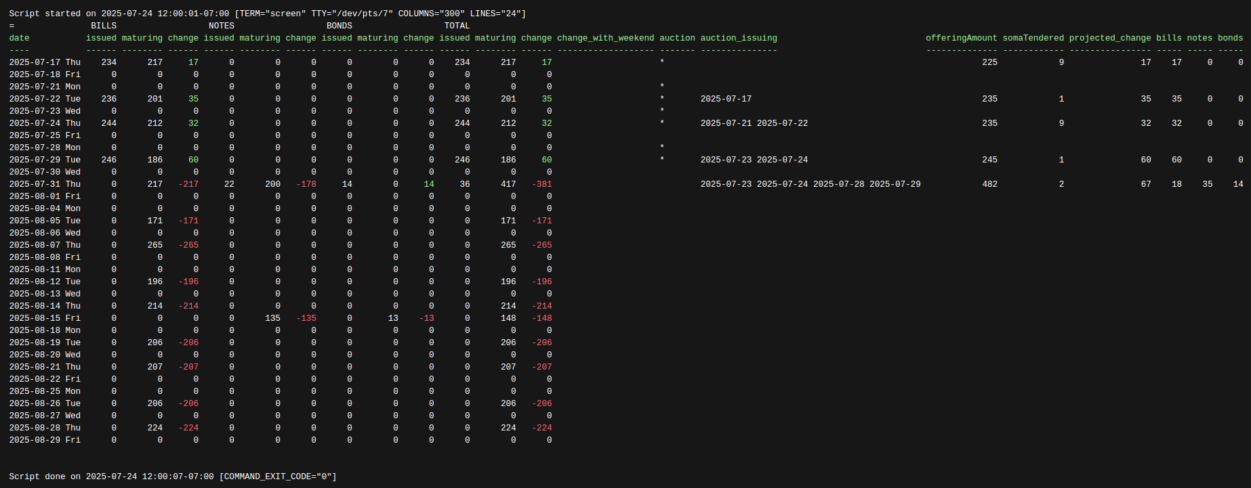The height and width of the screenshot is (488, 1251).
Task: Click the 'Script started on' header line
Action: (x=267, y=14)
